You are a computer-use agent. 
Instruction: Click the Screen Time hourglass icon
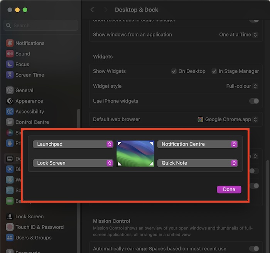click(10, 75)
